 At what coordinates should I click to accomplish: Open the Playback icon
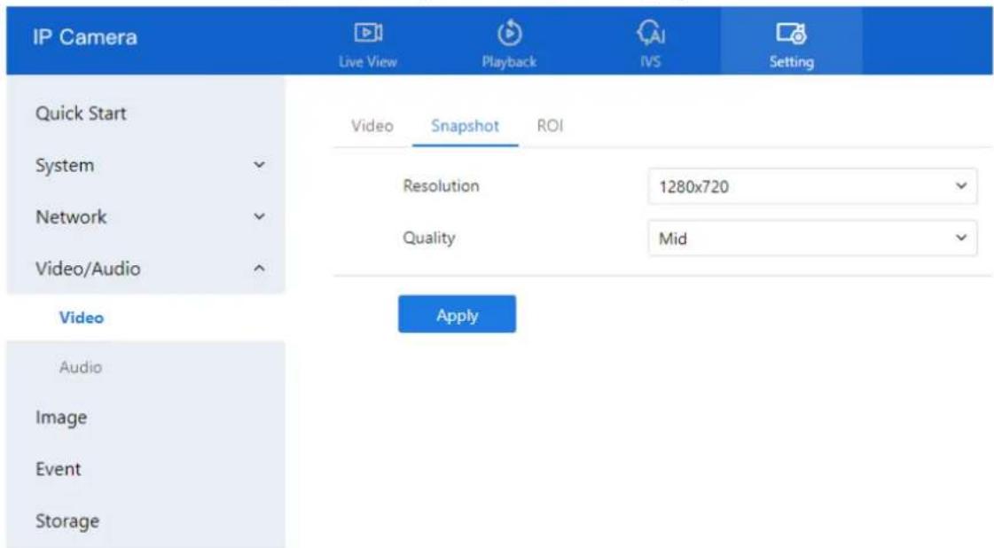[x=509, y=32]
